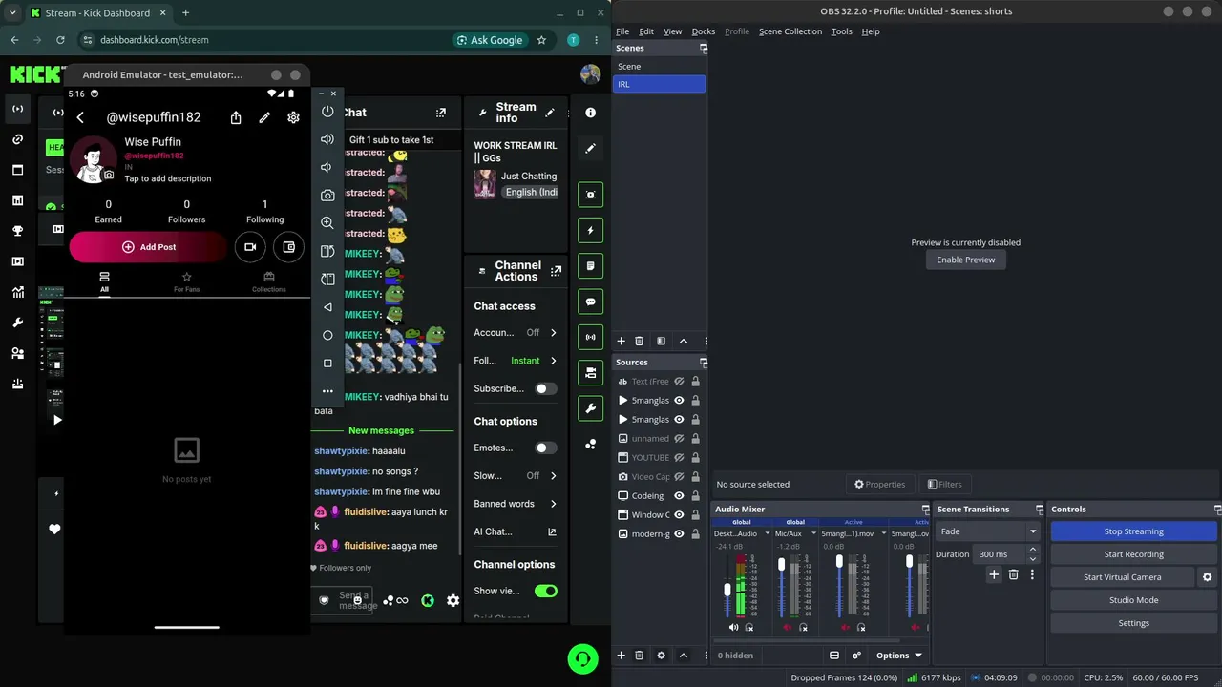The height and width of the screenshot is (687, 1222).
Task: Click the Desktop Audio volume slider handle
Action: click(727, 589)
